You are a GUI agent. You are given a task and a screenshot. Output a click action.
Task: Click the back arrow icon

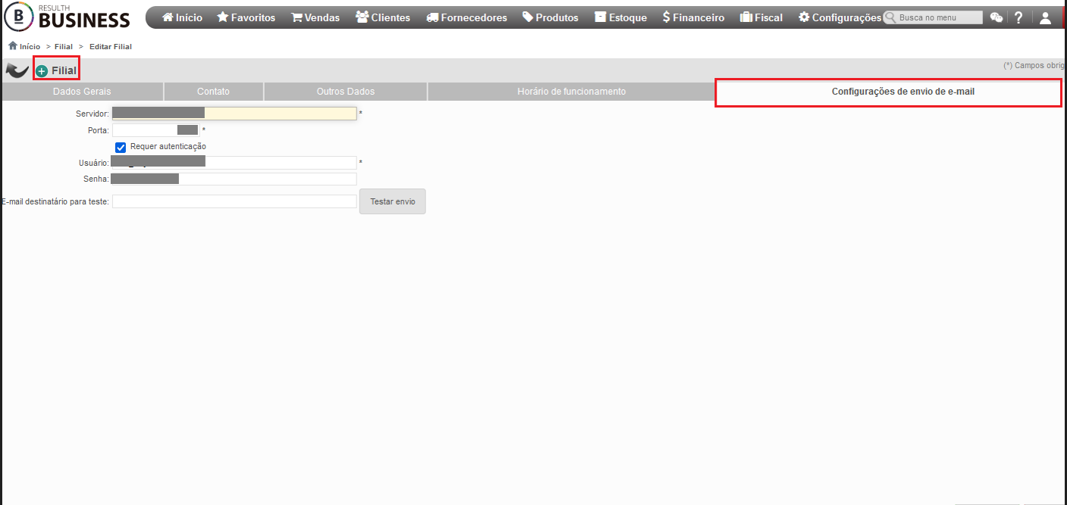click(x=17, y=70)
